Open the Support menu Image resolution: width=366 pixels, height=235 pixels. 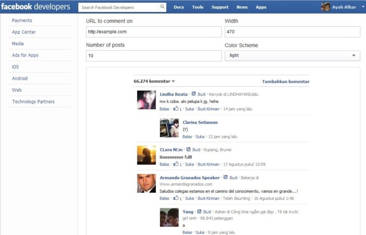point(220,7)
